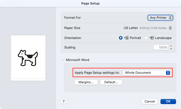This screenshot has height=109, width=181.
Task: Click the 8.50 by 11.00 inches text
Action: pos(153,28)
